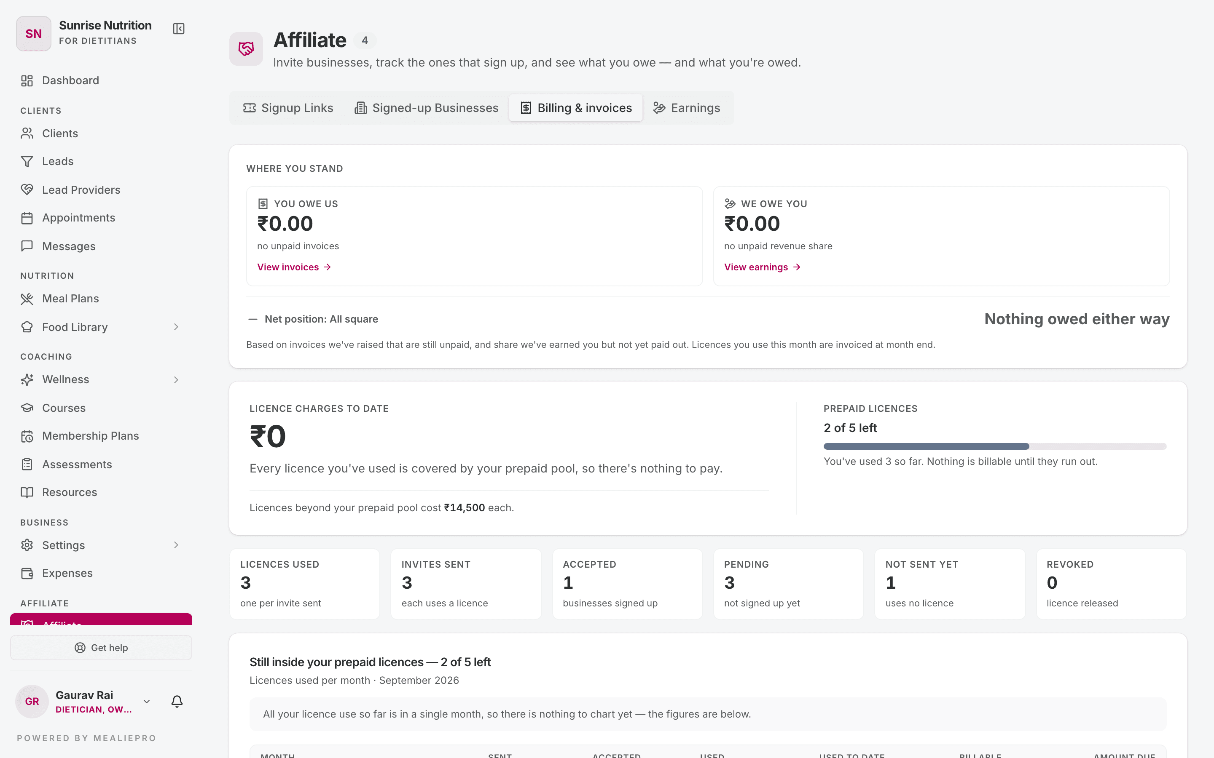The height and width of the screenshot is (758, 1214).
Task: Click the GR user avatar
Action: coord(32,701)
